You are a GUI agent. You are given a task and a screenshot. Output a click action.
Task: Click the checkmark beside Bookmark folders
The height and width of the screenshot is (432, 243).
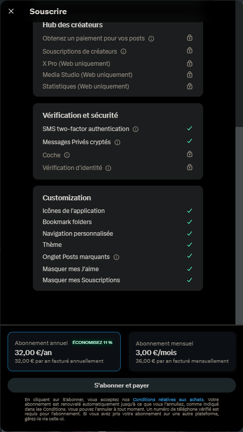189,222
